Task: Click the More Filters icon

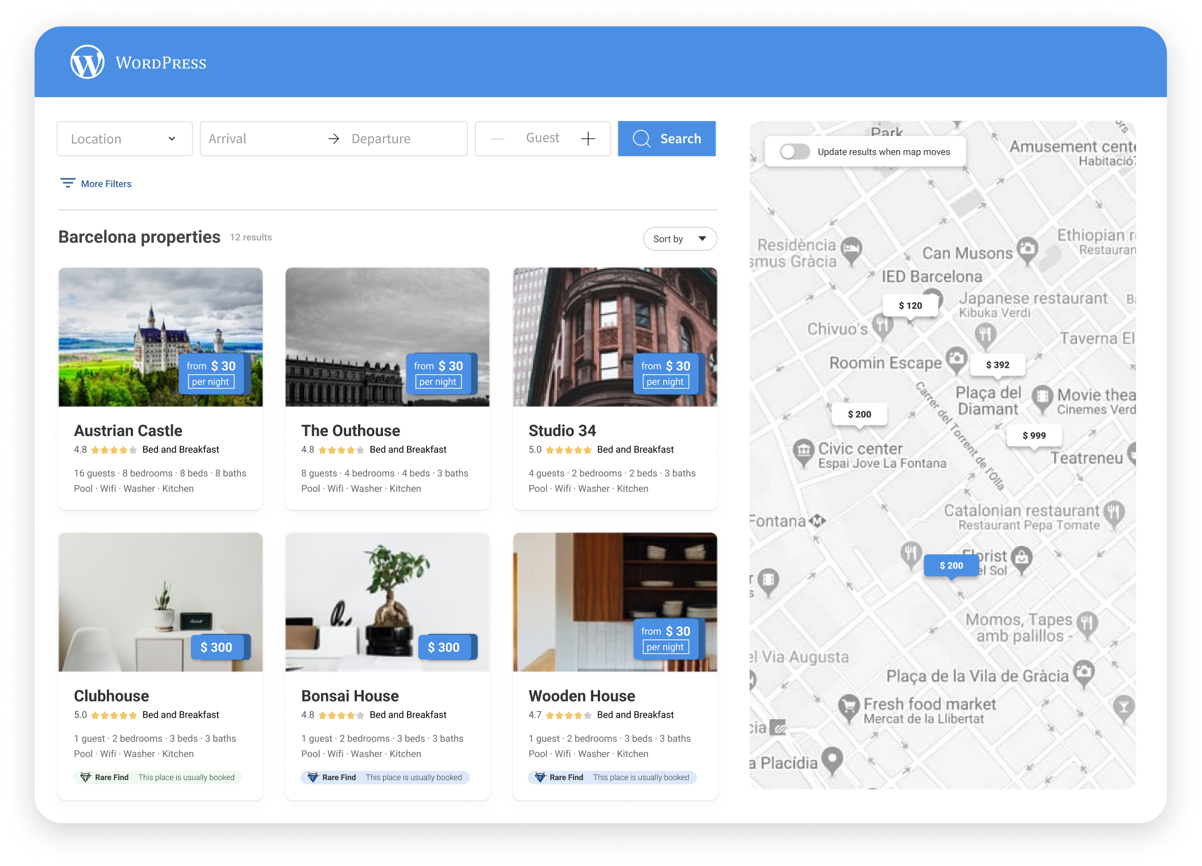Action: click(68, 183)
